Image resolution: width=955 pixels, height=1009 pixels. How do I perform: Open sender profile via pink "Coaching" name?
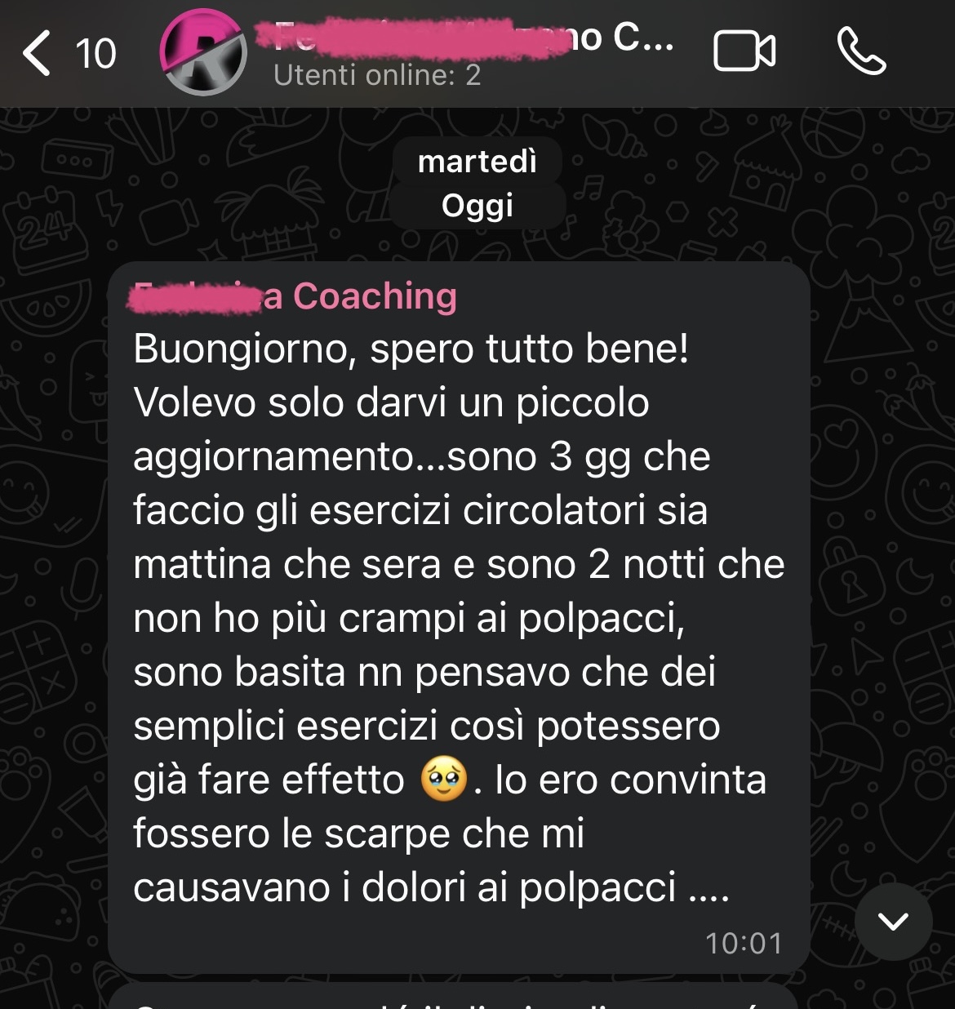click(x=295, y=296)
